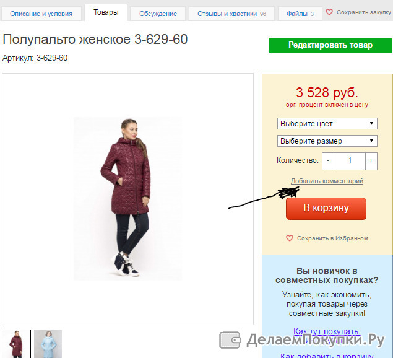
Task: Add item with В корзину button
Action: (x=326, y=209)
